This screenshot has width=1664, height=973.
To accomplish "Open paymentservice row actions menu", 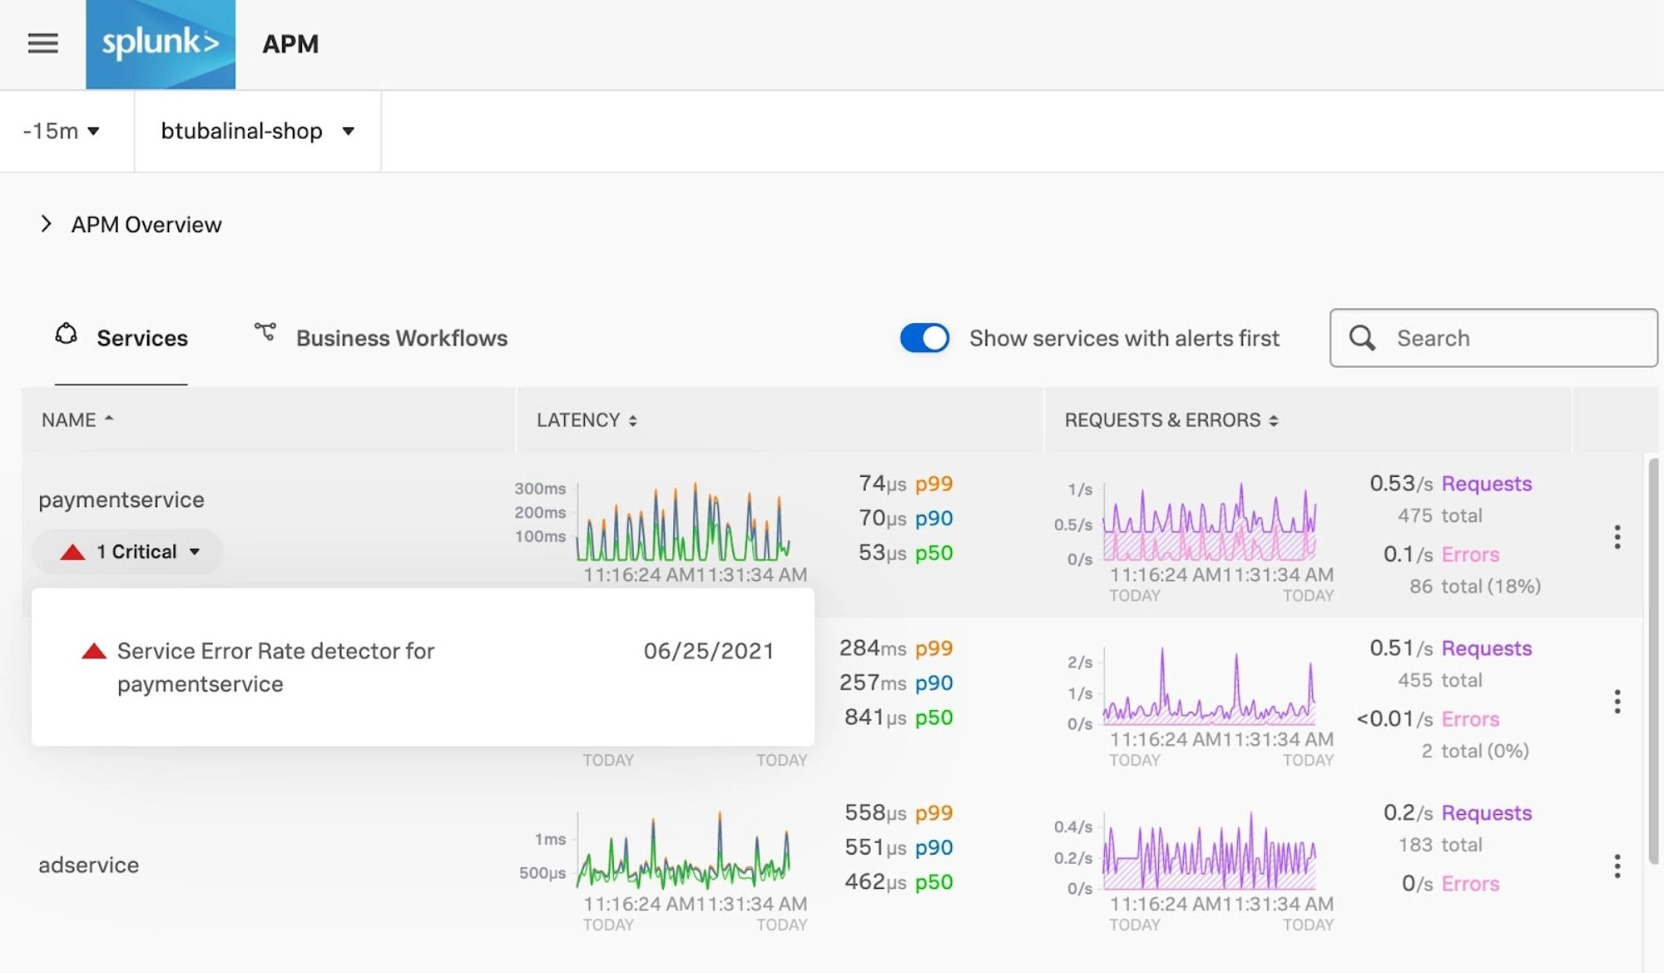I will coord(1617,537).
